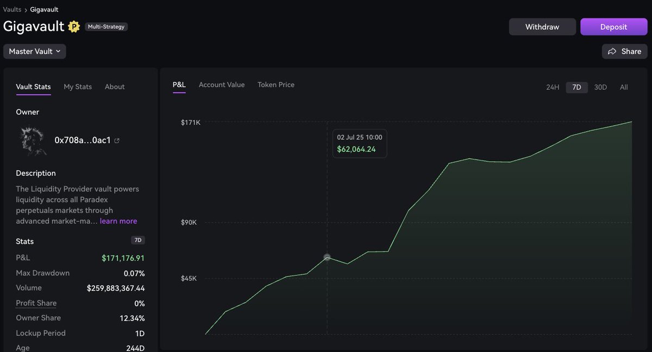This screenshot has width=652, height=352.
Task: Click the Lockup Period value 1D
Action: click(140, 334)
